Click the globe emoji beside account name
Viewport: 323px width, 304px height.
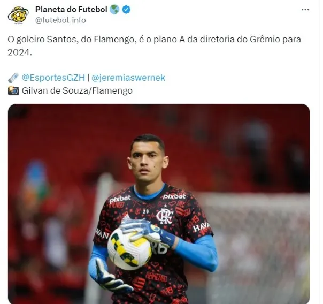[x=114, y=10]
